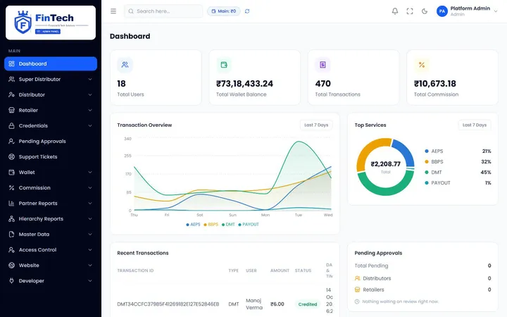Open the notifications bell
Image resolution: width=507 pixels, height=317 pixels.
click(395, 11)
